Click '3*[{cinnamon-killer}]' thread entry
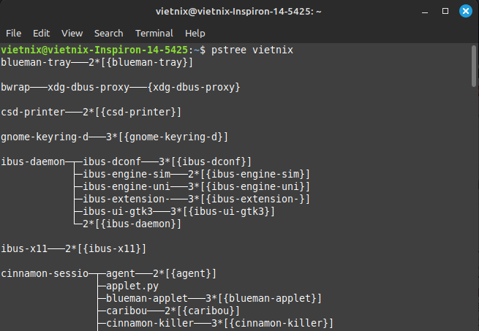Screen dimensions: 479x331 272,324
